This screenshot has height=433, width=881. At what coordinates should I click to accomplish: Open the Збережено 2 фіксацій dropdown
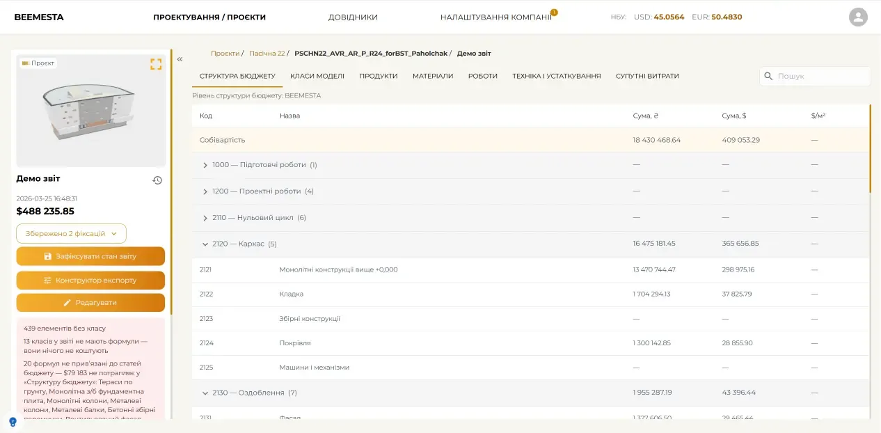click(71, 234)
